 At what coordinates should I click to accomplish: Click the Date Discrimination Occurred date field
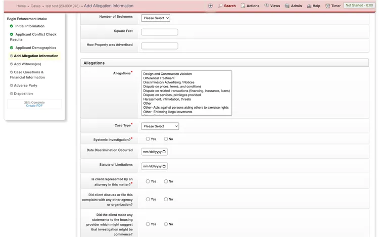[x=154, y=152]
